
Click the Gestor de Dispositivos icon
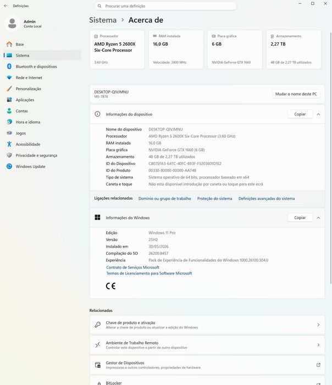pos(98,365)
